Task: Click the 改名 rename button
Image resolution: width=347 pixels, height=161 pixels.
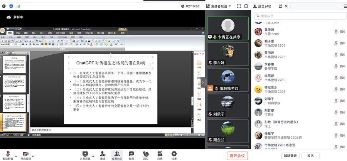Action: [310, 156]
